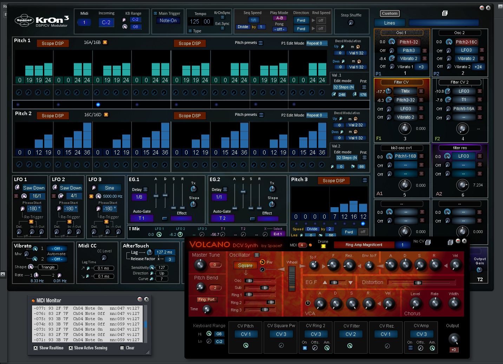Click the EG.1 Tx knob
The height and width of the screenshot is (364, 503).
coord(194,189)
